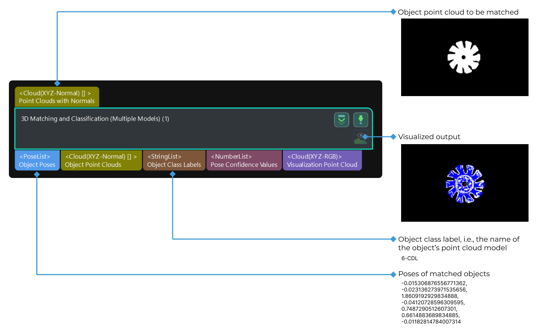Click the 6-CDL class label text

click(x=410, y=258)
